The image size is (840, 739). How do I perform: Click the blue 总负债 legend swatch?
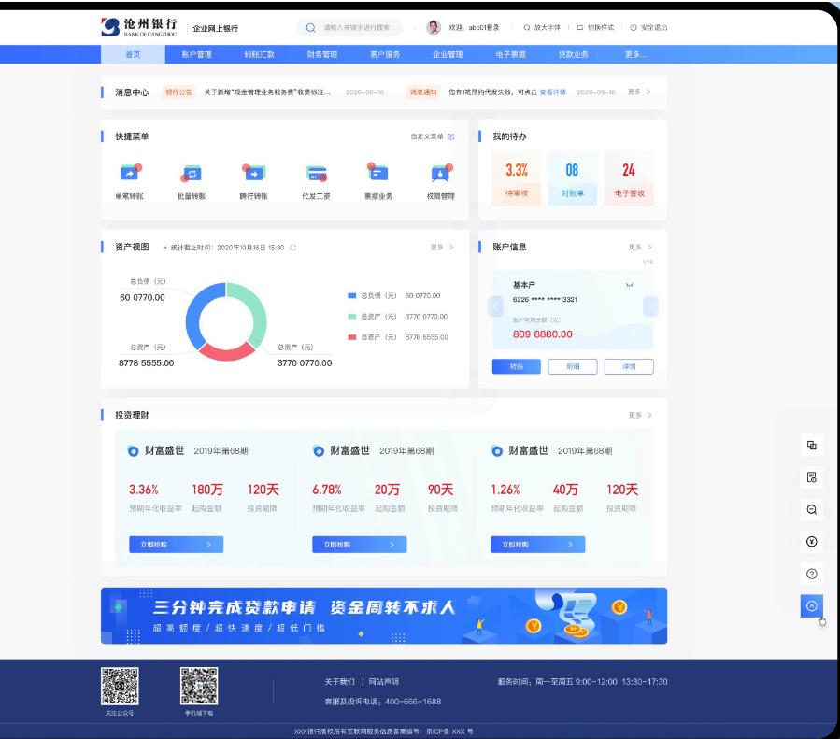coord(352,295)
